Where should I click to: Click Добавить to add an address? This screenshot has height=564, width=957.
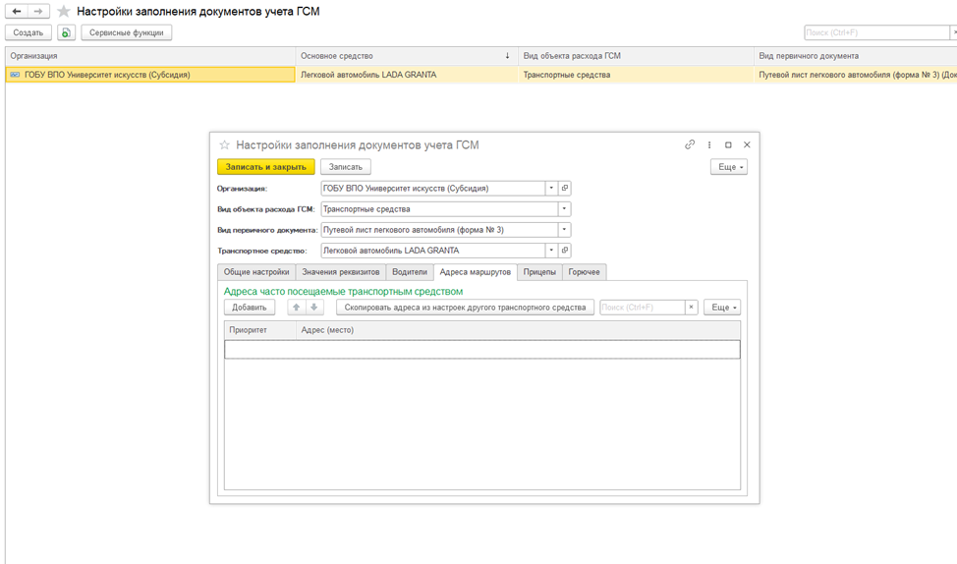(249, 307)
